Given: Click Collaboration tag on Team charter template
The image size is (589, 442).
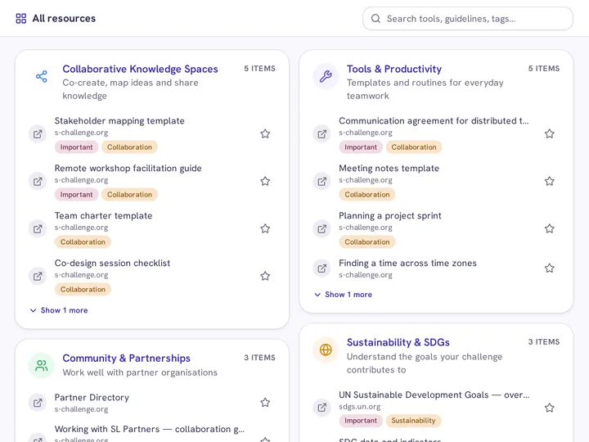Looking at the screenshot, I should pyautogui.click(x=83, y=241).
